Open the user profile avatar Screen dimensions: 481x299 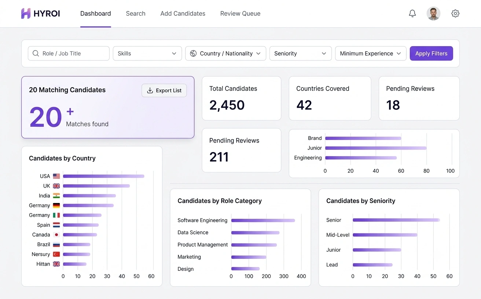coord(433,14)
